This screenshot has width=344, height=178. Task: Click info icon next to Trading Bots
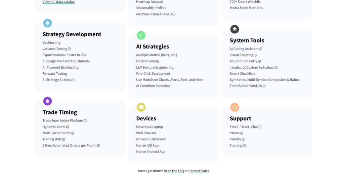click(63, 139)
